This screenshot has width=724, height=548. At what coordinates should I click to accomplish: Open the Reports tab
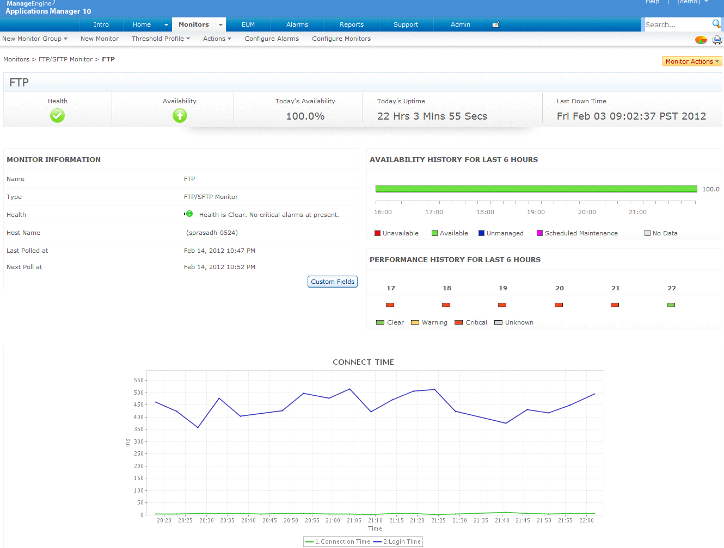[352, 24]
